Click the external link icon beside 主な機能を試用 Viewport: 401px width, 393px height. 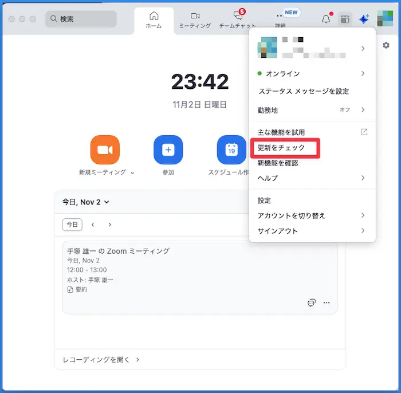point(364,132)
